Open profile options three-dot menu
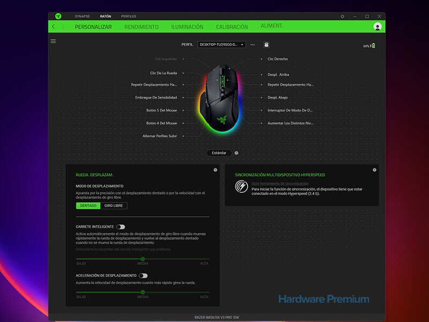429x322 pixels. [x=253, y=45]
